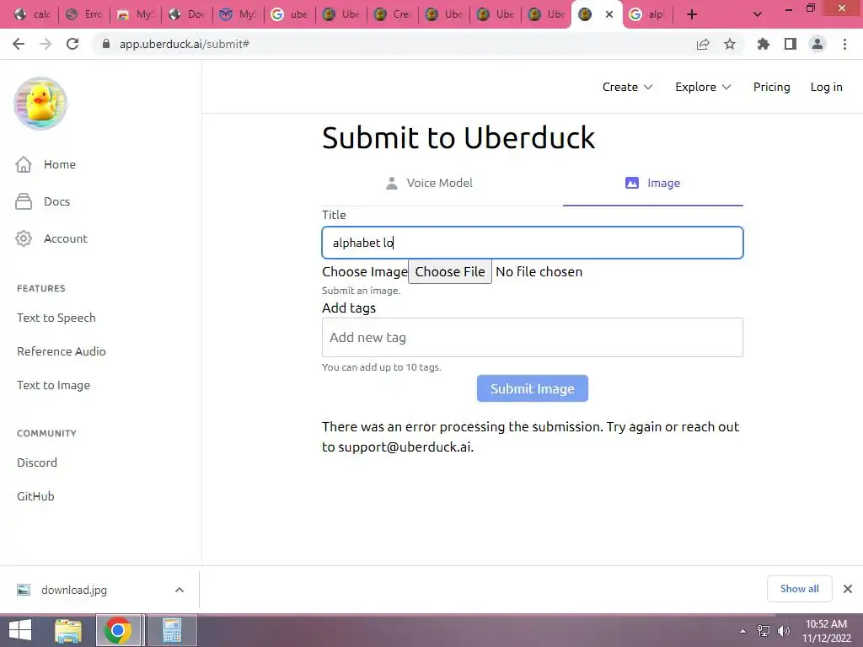Open Calculator from taskbar
The height and width of the screenshot is (647, 863).
[172, 630]
